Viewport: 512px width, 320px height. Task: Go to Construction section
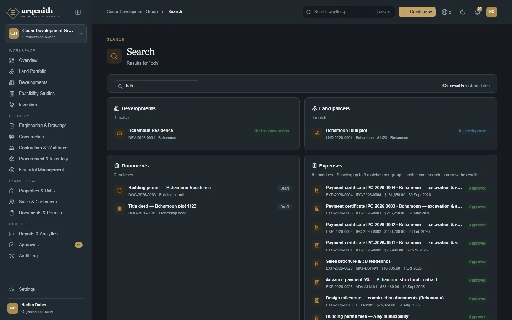(46, 137)
